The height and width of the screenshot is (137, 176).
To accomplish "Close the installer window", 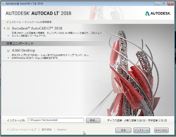I will point(171,4).
